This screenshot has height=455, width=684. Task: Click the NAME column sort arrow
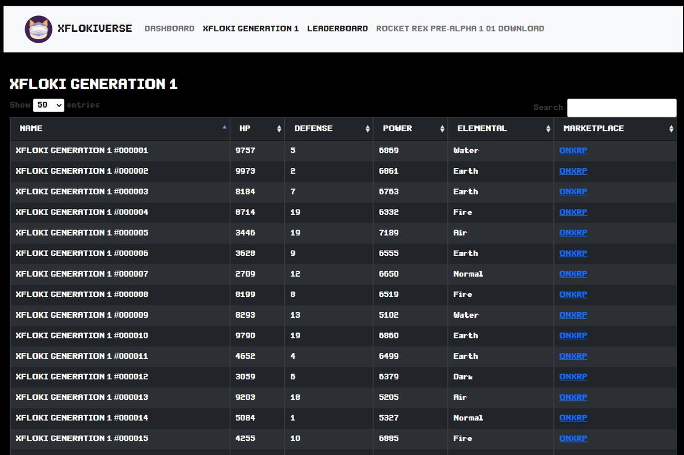[x=225, y=126]
